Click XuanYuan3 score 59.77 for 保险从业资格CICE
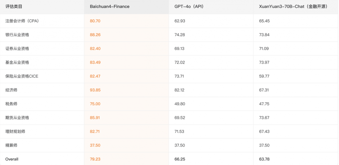Image resolution: width=339 pixels, height=165 pixels. coord(264,76)
